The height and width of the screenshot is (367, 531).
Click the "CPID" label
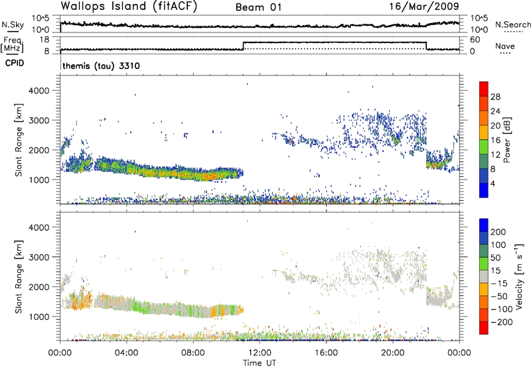click(15, 63)
